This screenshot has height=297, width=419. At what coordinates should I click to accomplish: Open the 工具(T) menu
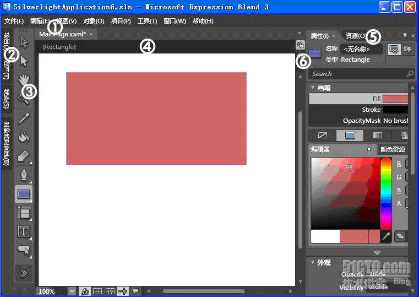147,21
